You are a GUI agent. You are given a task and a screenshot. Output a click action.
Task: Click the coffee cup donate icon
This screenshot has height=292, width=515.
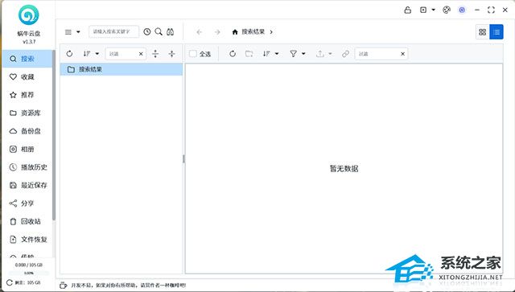pyautogui.click(x=63, y=285)
